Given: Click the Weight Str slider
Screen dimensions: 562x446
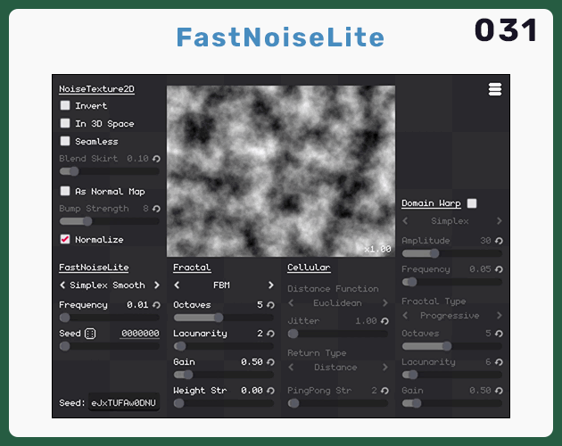Looking at the screenshot, I should [x=224, y=403].
